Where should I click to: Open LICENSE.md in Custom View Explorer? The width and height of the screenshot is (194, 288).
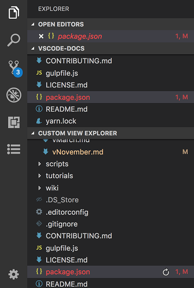coord(111,260)
